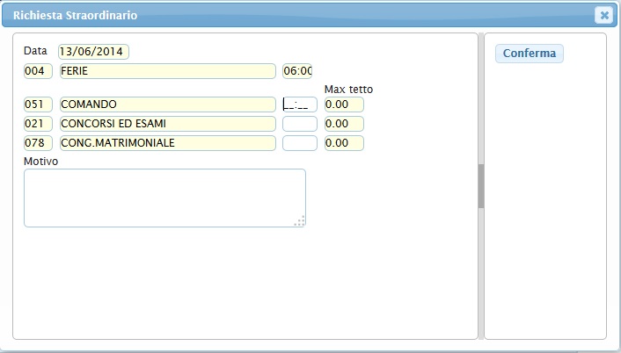Image resolution: width=621 pixels, height=353 pixels.
Task: Click the COMANDO description field
Action: coord(167,104)
